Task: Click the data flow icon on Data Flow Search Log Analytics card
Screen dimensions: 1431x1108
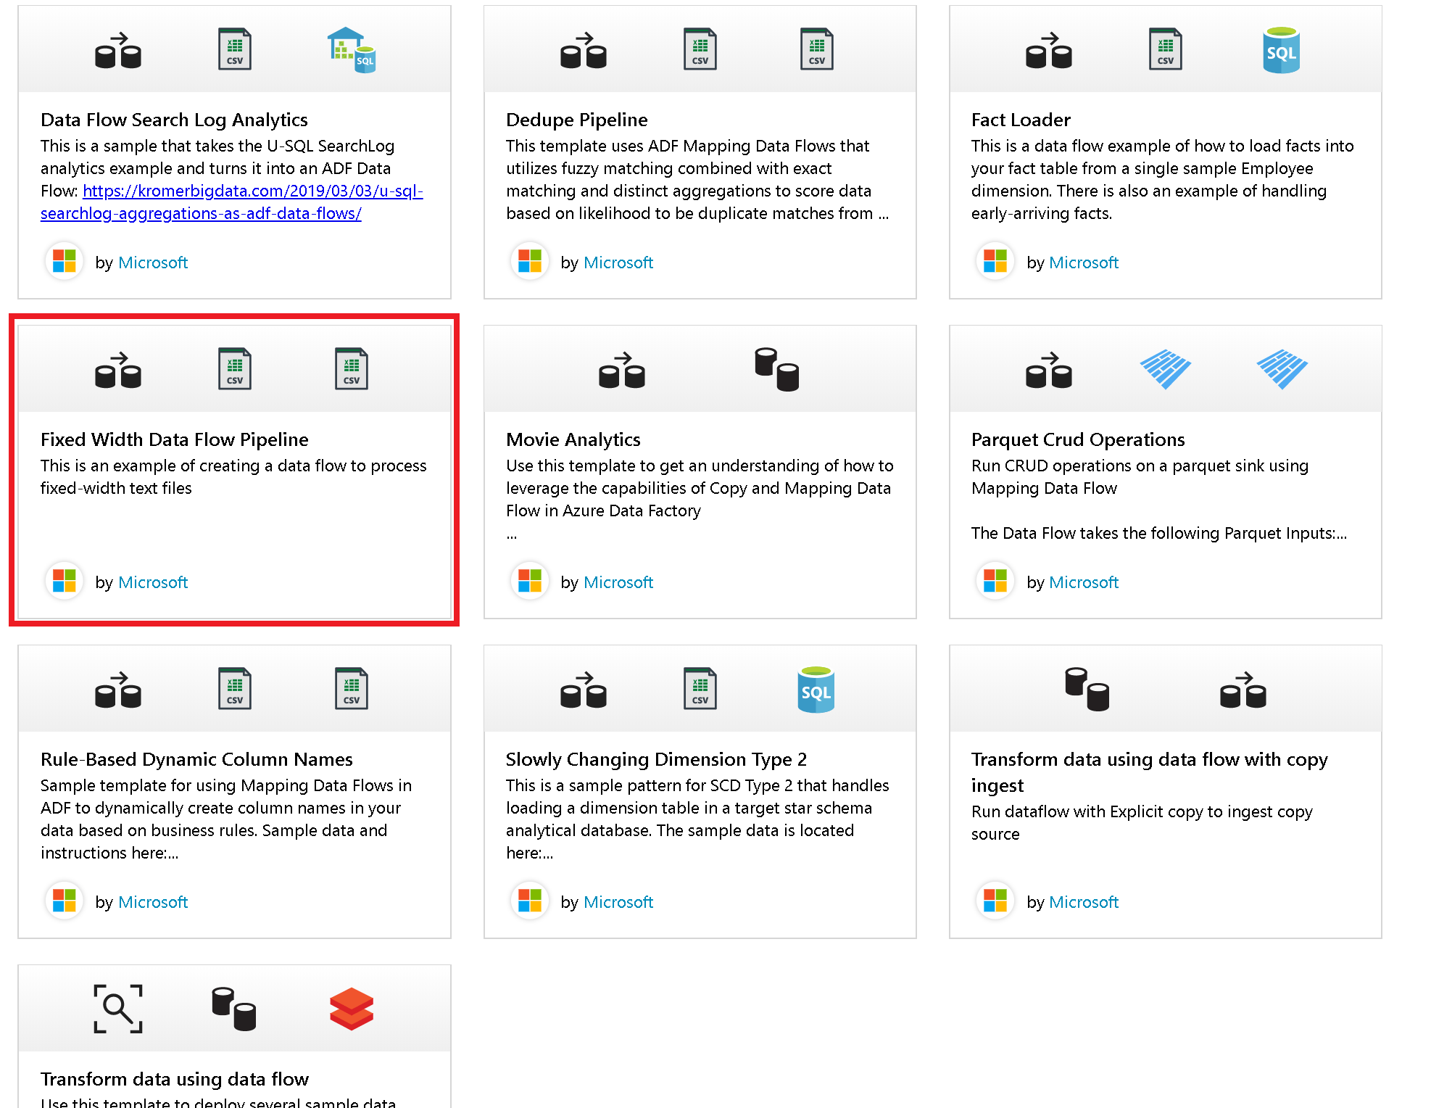Action: coord(118,50)
